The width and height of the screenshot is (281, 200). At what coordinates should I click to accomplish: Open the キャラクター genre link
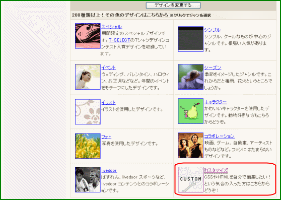pyautogui.click(x=216, y=102)
